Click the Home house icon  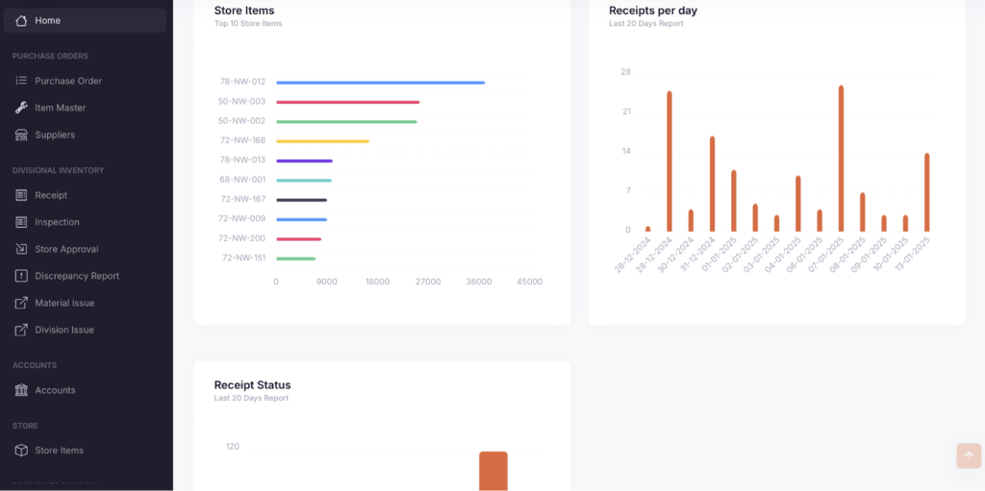[21, 21]
